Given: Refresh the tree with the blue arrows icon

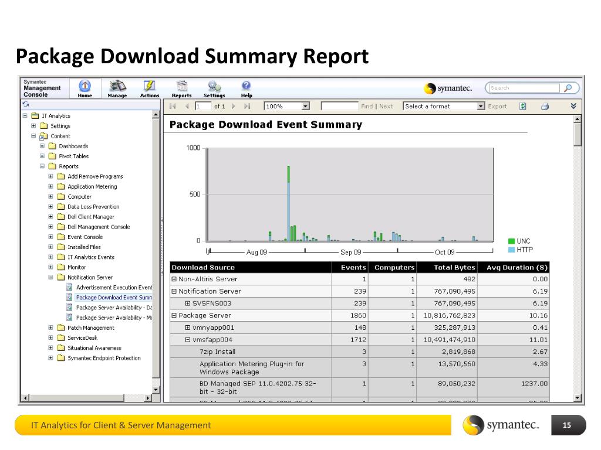Looking at the screenshot, I should tap(26, 104).
